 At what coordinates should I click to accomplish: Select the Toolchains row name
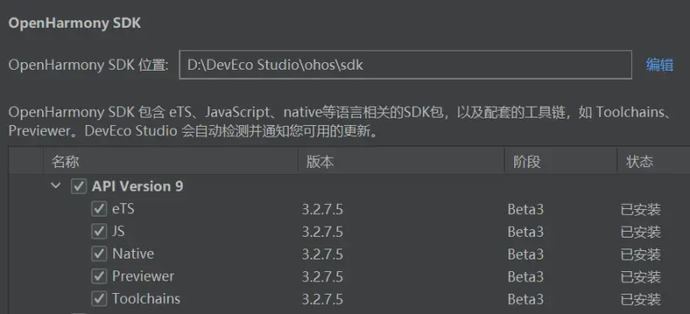pos(146,299)
